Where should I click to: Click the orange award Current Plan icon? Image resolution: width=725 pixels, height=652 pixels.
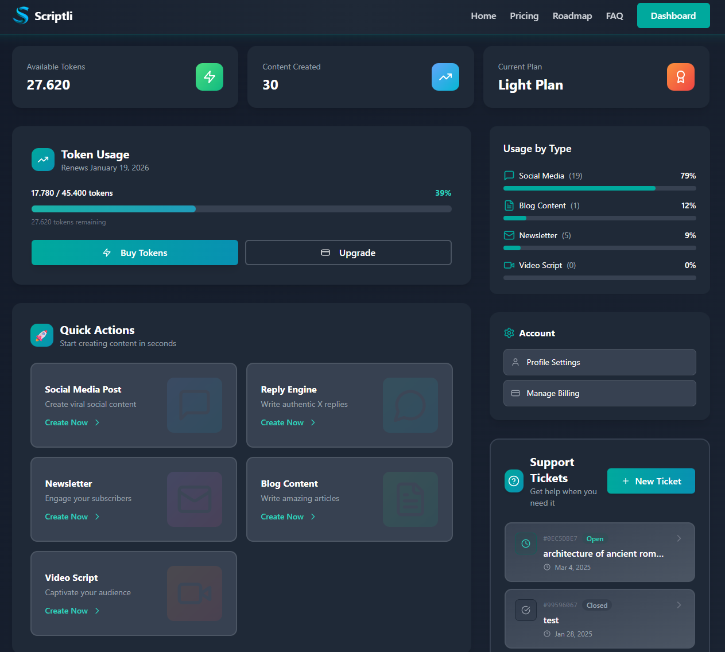click(x=681, y=77)
